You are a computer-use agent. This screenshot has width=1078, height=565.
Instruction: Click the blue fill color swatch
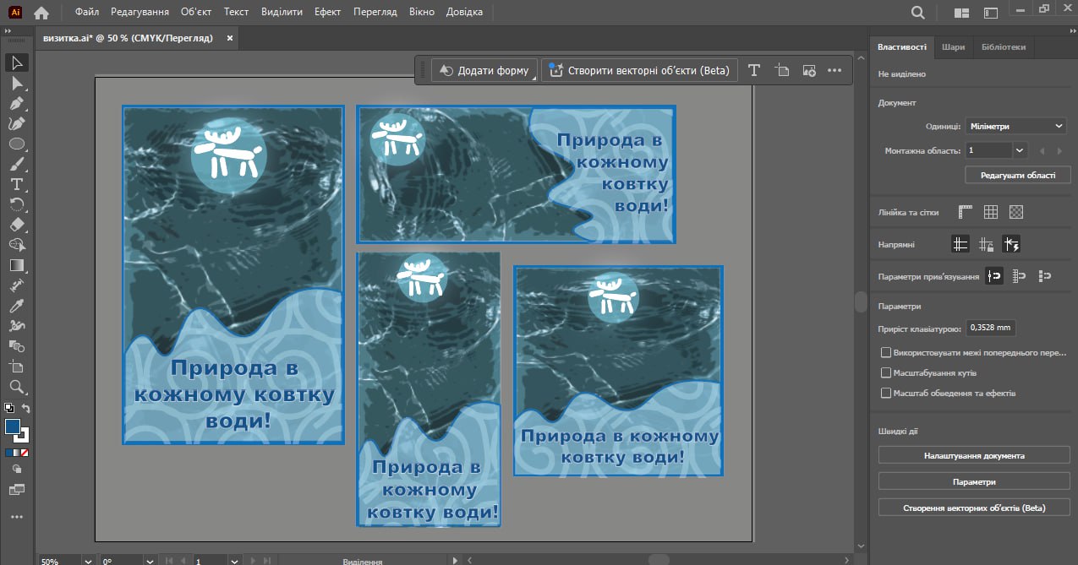(x=13, y=426)
